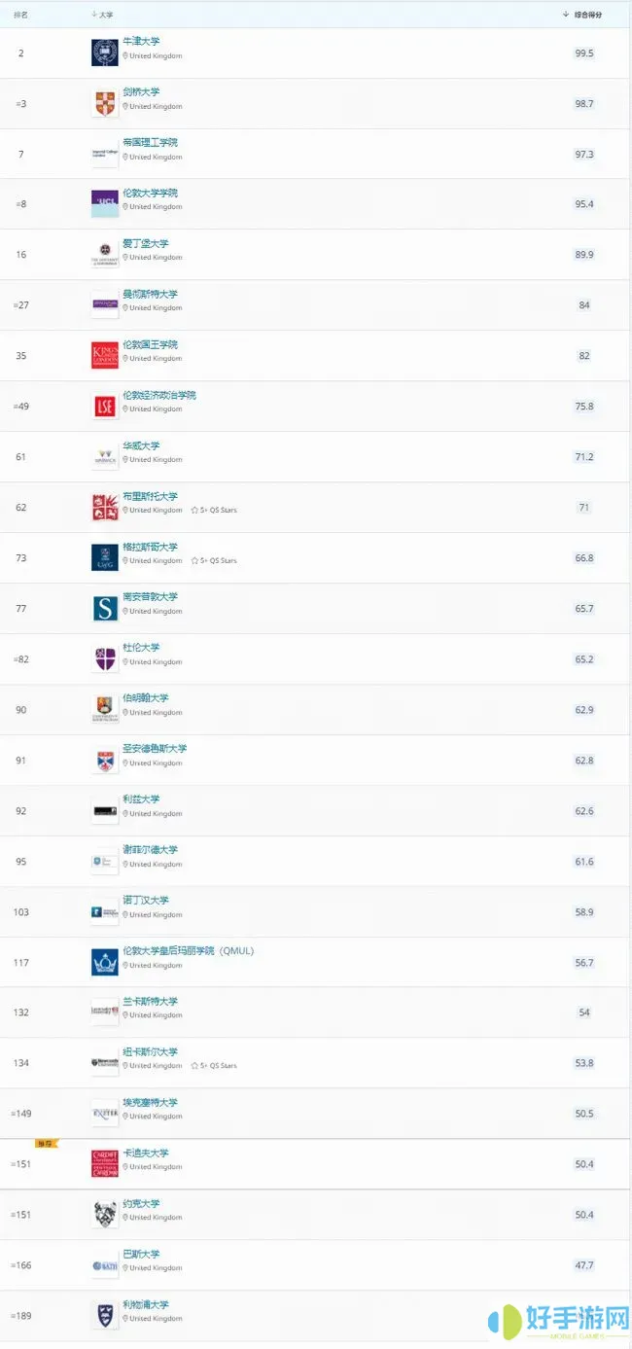The height and width of the screenshot is (1349, 632).
Task: Open the 剑桥大学 university link
Action: click(151, 90)
